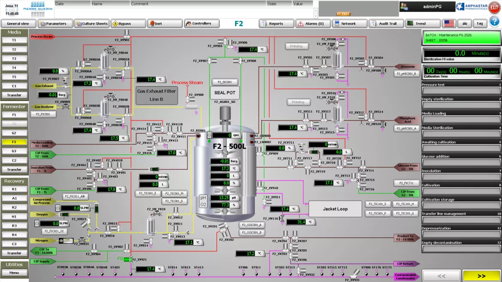This screenshot has width=502, height=282.
Task: Toggle the inoculum line pump indicator
Action: [x=154, y=169]
